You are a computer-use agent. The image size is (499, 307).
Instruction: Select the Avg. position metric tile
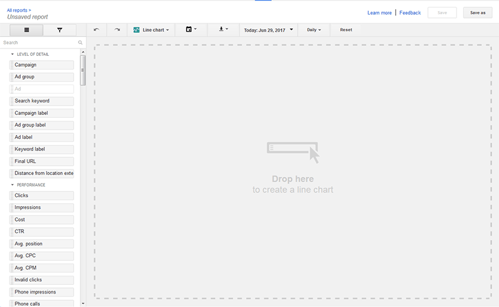point(42,244)
